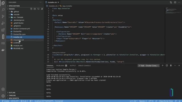Create a new file in VS2020
Screen dimensions: 182x102
coord(31,9)
